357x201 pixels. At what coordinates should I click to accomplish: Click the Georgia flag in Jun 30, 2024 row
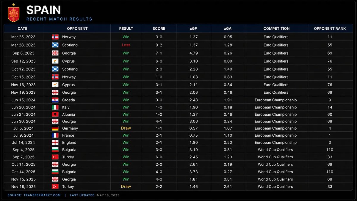click(x=55, y=121)
